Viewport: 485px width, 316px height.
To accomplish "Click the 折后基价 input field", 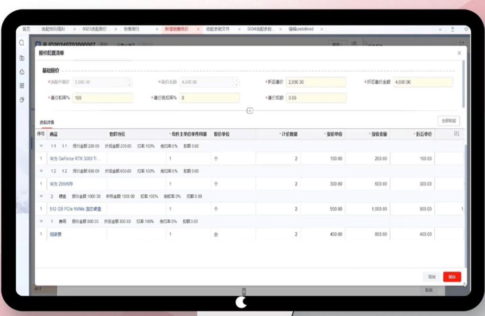I will click(316, 82).
